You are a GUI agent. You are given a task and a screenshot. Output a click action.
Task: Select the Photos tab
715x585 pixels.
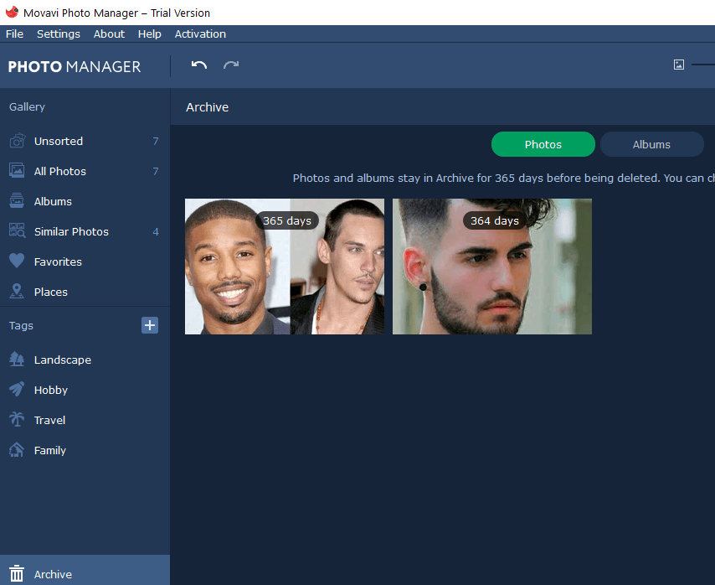(x=543, y=144)
